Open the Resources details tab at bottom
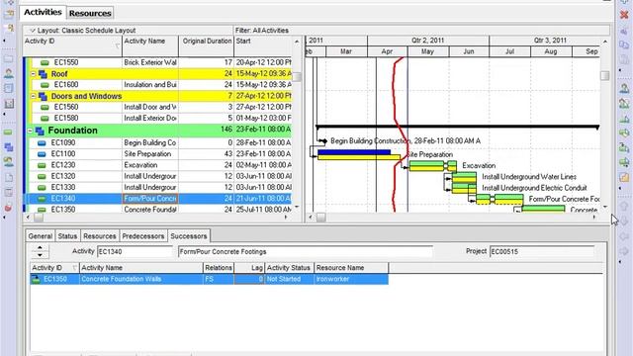 [100, 236]
